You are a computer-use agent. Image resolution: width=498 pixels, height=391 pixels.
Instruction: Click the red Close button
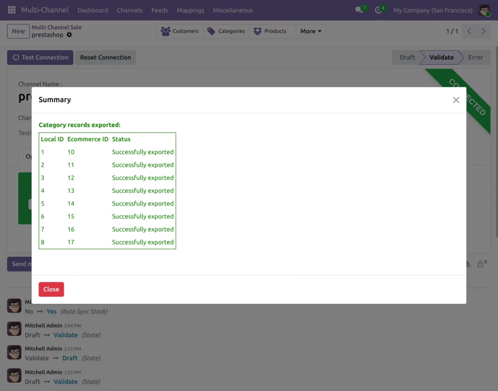coord(51,289)
